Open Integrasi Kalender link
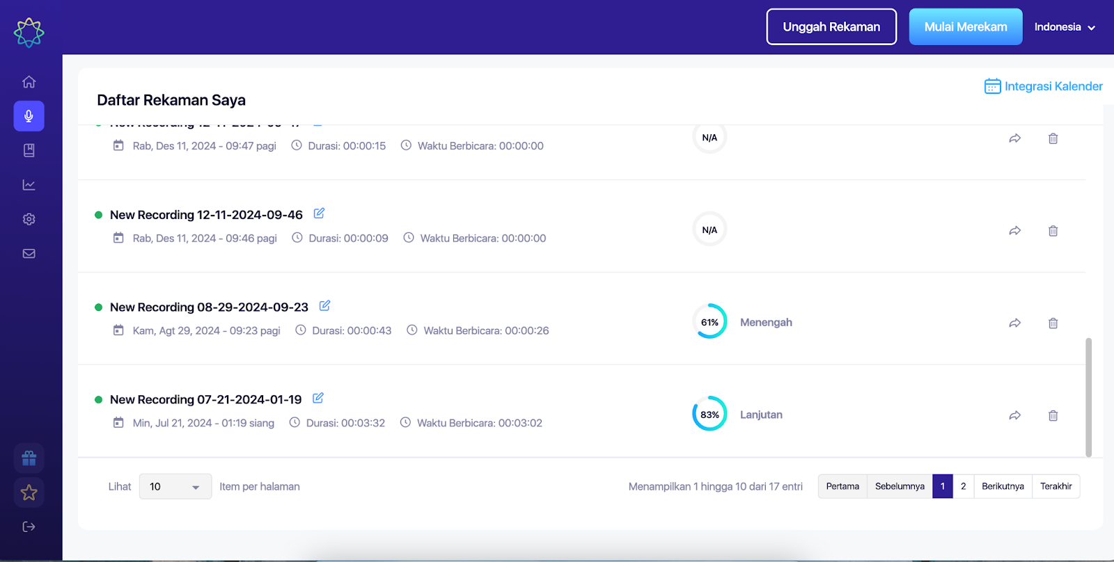The image size is (1114, 562). tap(1053, 86)
